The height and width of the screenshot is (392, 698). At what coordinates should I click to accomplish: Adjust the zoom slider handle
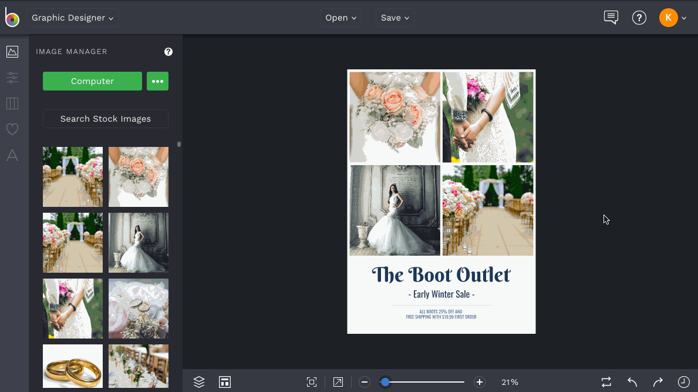(386, 382)
